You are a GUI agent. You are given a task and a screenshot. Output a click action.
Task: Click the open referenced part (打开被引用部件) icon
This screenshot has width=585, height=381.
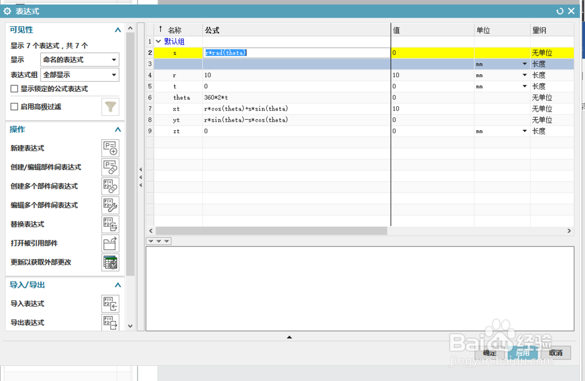[110, 243]
